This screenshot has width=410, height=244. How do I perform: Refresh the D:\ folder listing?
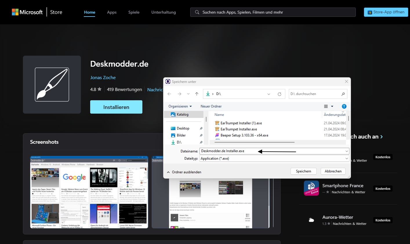(x=280, y=94)
